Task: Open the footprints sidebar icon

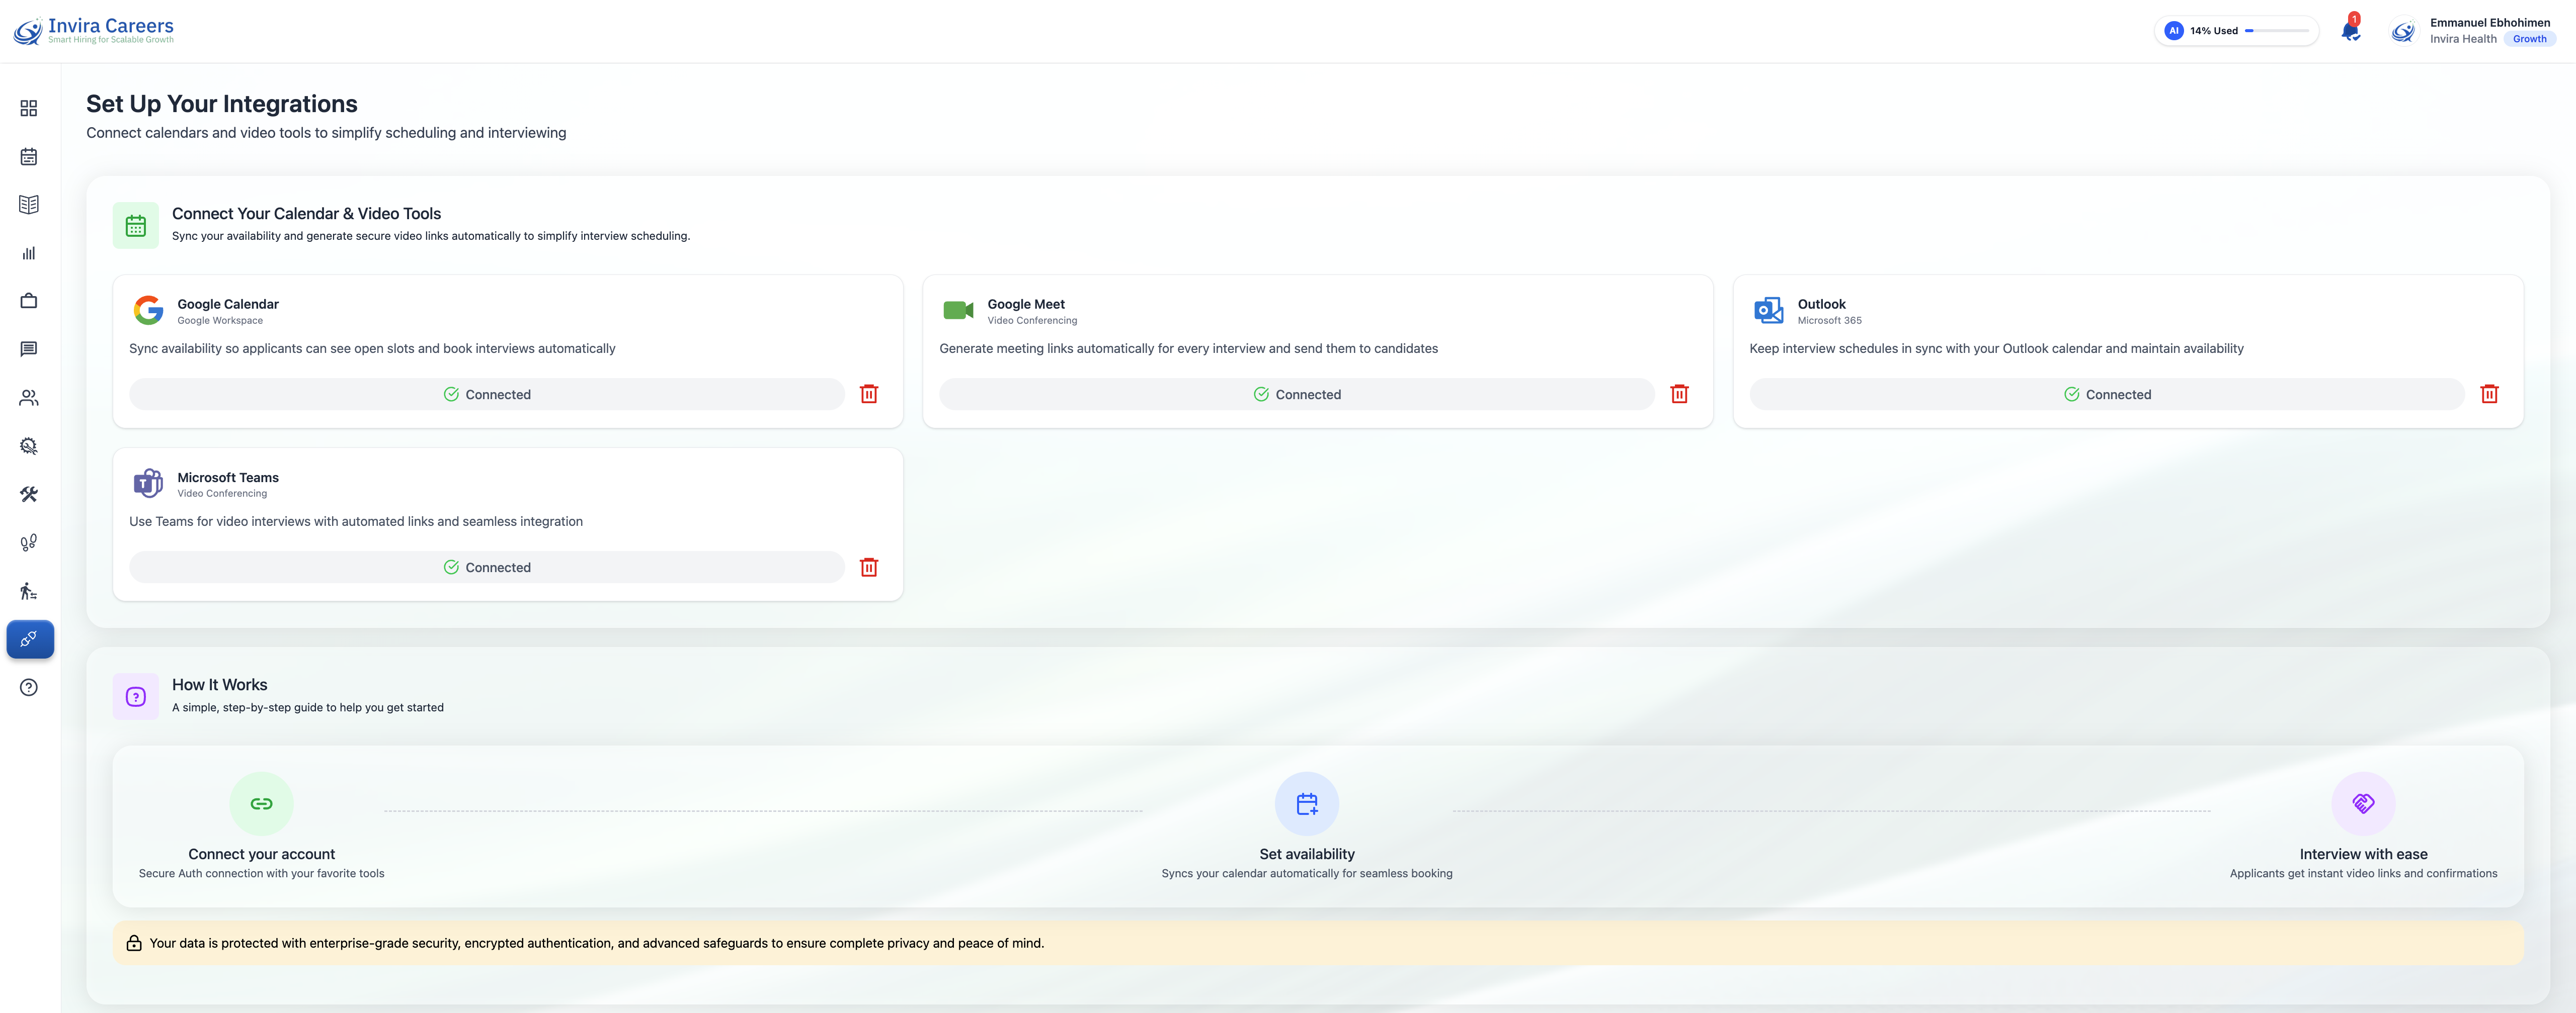Action: (29, 542)
